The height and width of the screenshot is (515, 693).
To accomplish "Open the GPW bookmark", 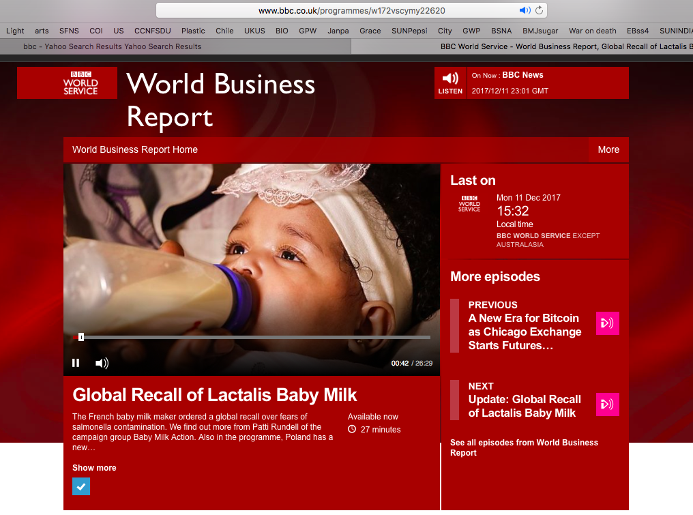I will point(308,31).
